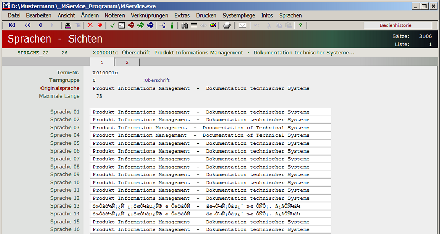Click the green checkmark icon
This screenshot has width=440, height=234.
[x=113, y=25]
